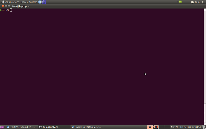This screenshot has height=129, width=206.
Task: Switch to Edit Post Tom Lee taskbar window
Action: (x=22, y=127)
